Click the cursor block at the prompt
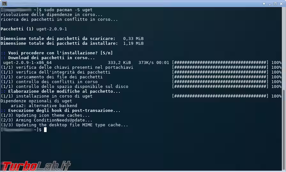The height and width of the screenshot is (172, 286). click(x=45, y=129)
